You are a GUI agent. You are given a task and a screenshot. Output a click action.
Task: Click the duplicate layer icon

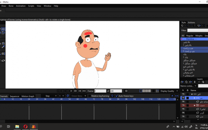(186, 82)
